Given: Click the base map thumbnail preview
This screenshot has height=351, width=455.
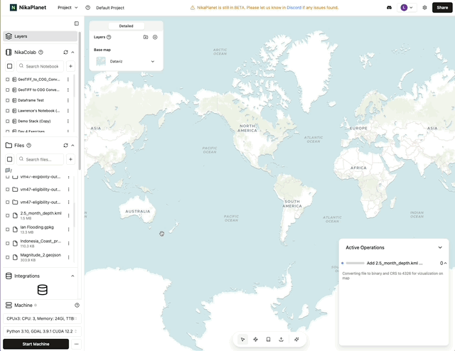Looking at the screenshot, I should pos(101,61).
